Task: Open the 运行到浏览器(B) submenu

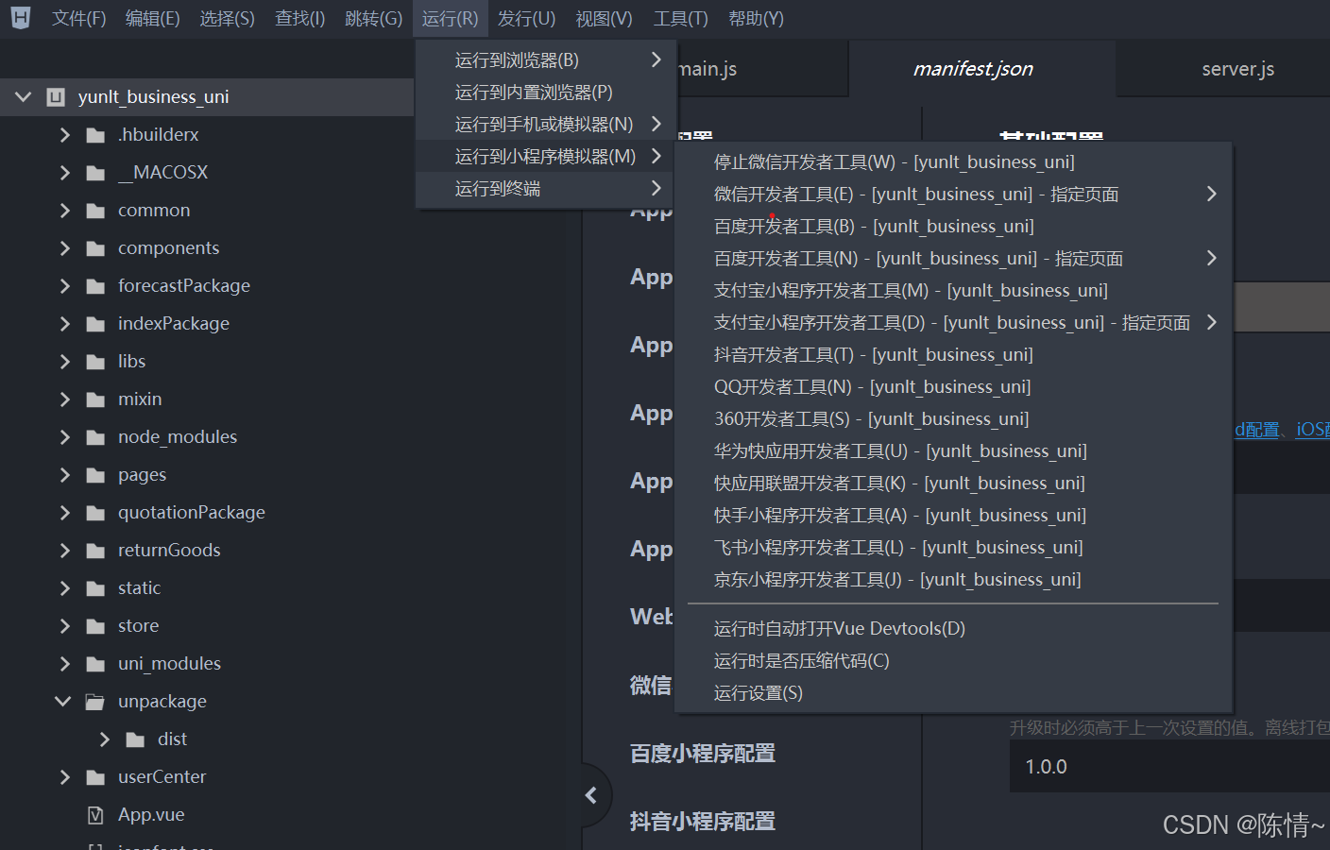Action: (547, 60)
